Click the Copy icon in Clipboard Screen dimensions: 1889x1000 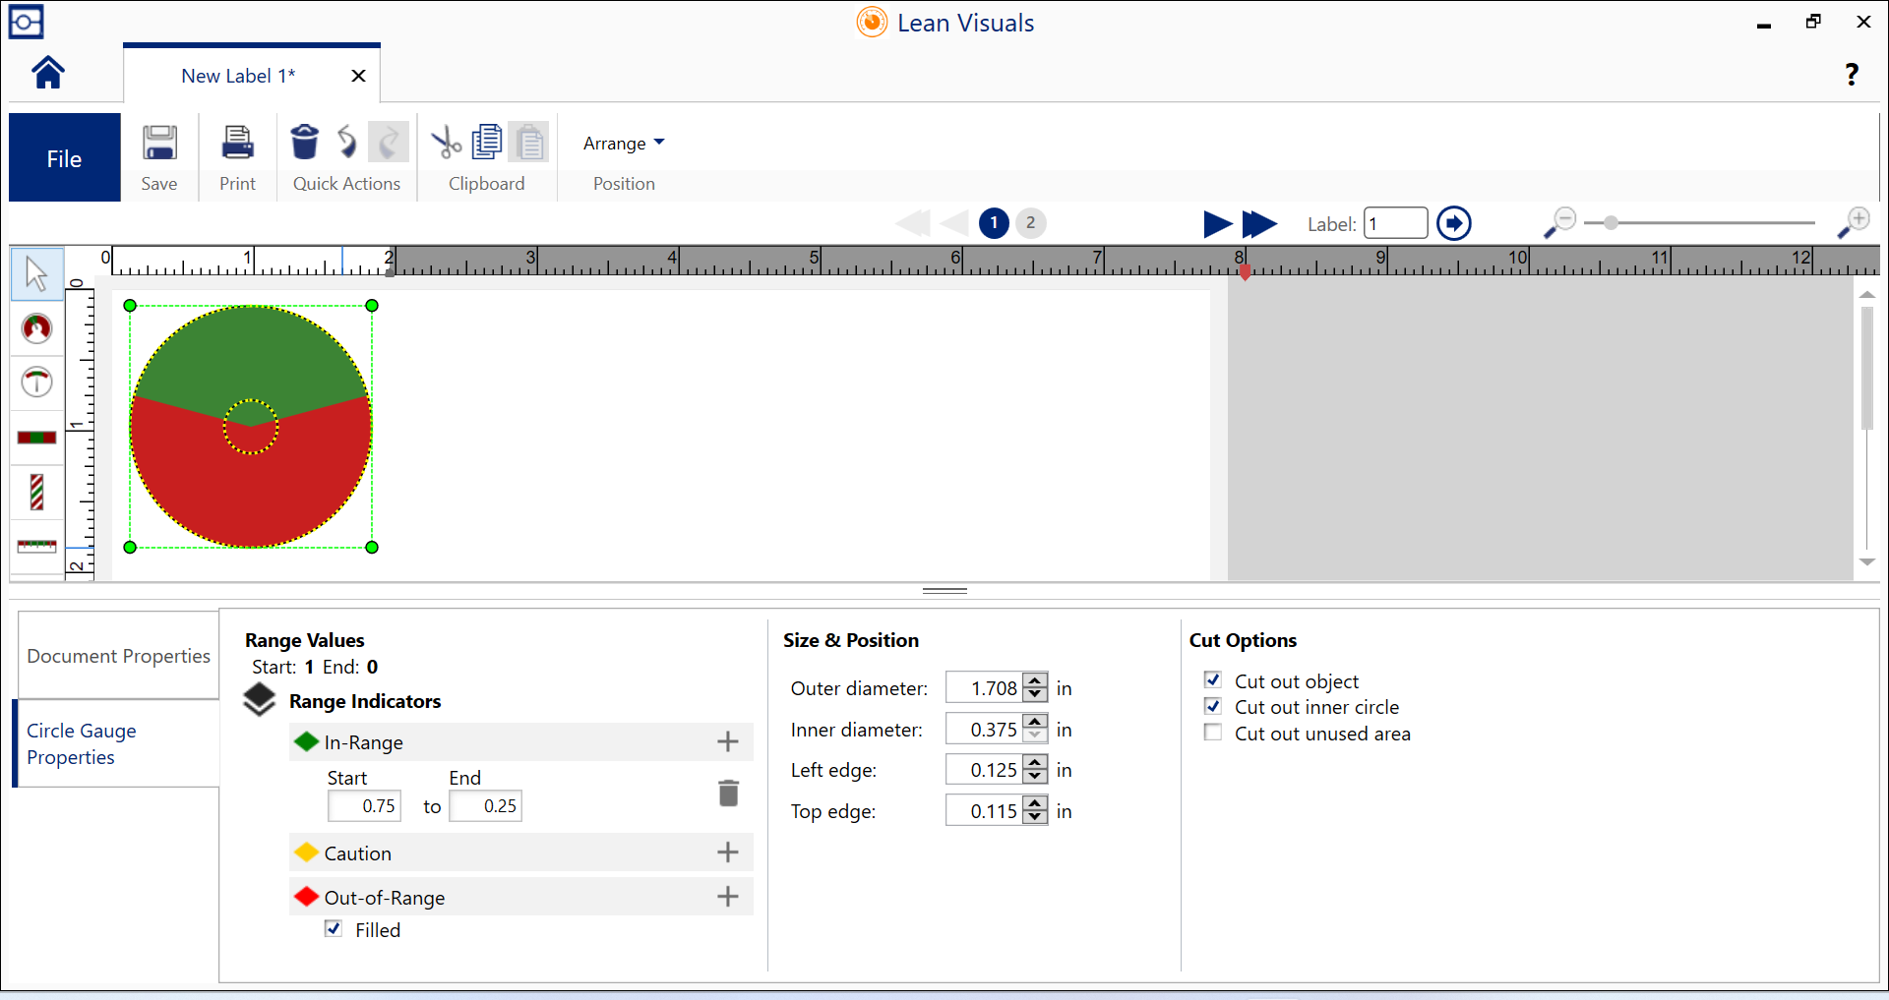coord(487,143)
